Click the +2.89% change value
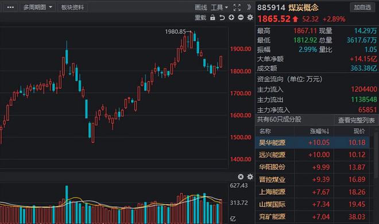Image resolution: width=379 pixels, height=224 pixels. tap(334, 19)
